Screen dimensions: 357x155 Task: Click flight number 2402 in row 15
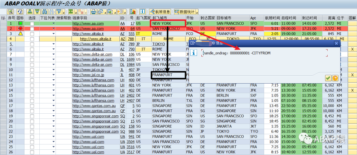[131, 96]
